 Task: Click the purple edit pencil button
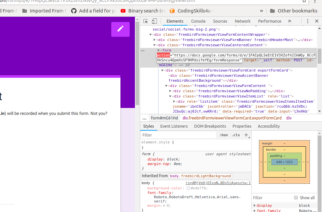click(x=120, y=29)
